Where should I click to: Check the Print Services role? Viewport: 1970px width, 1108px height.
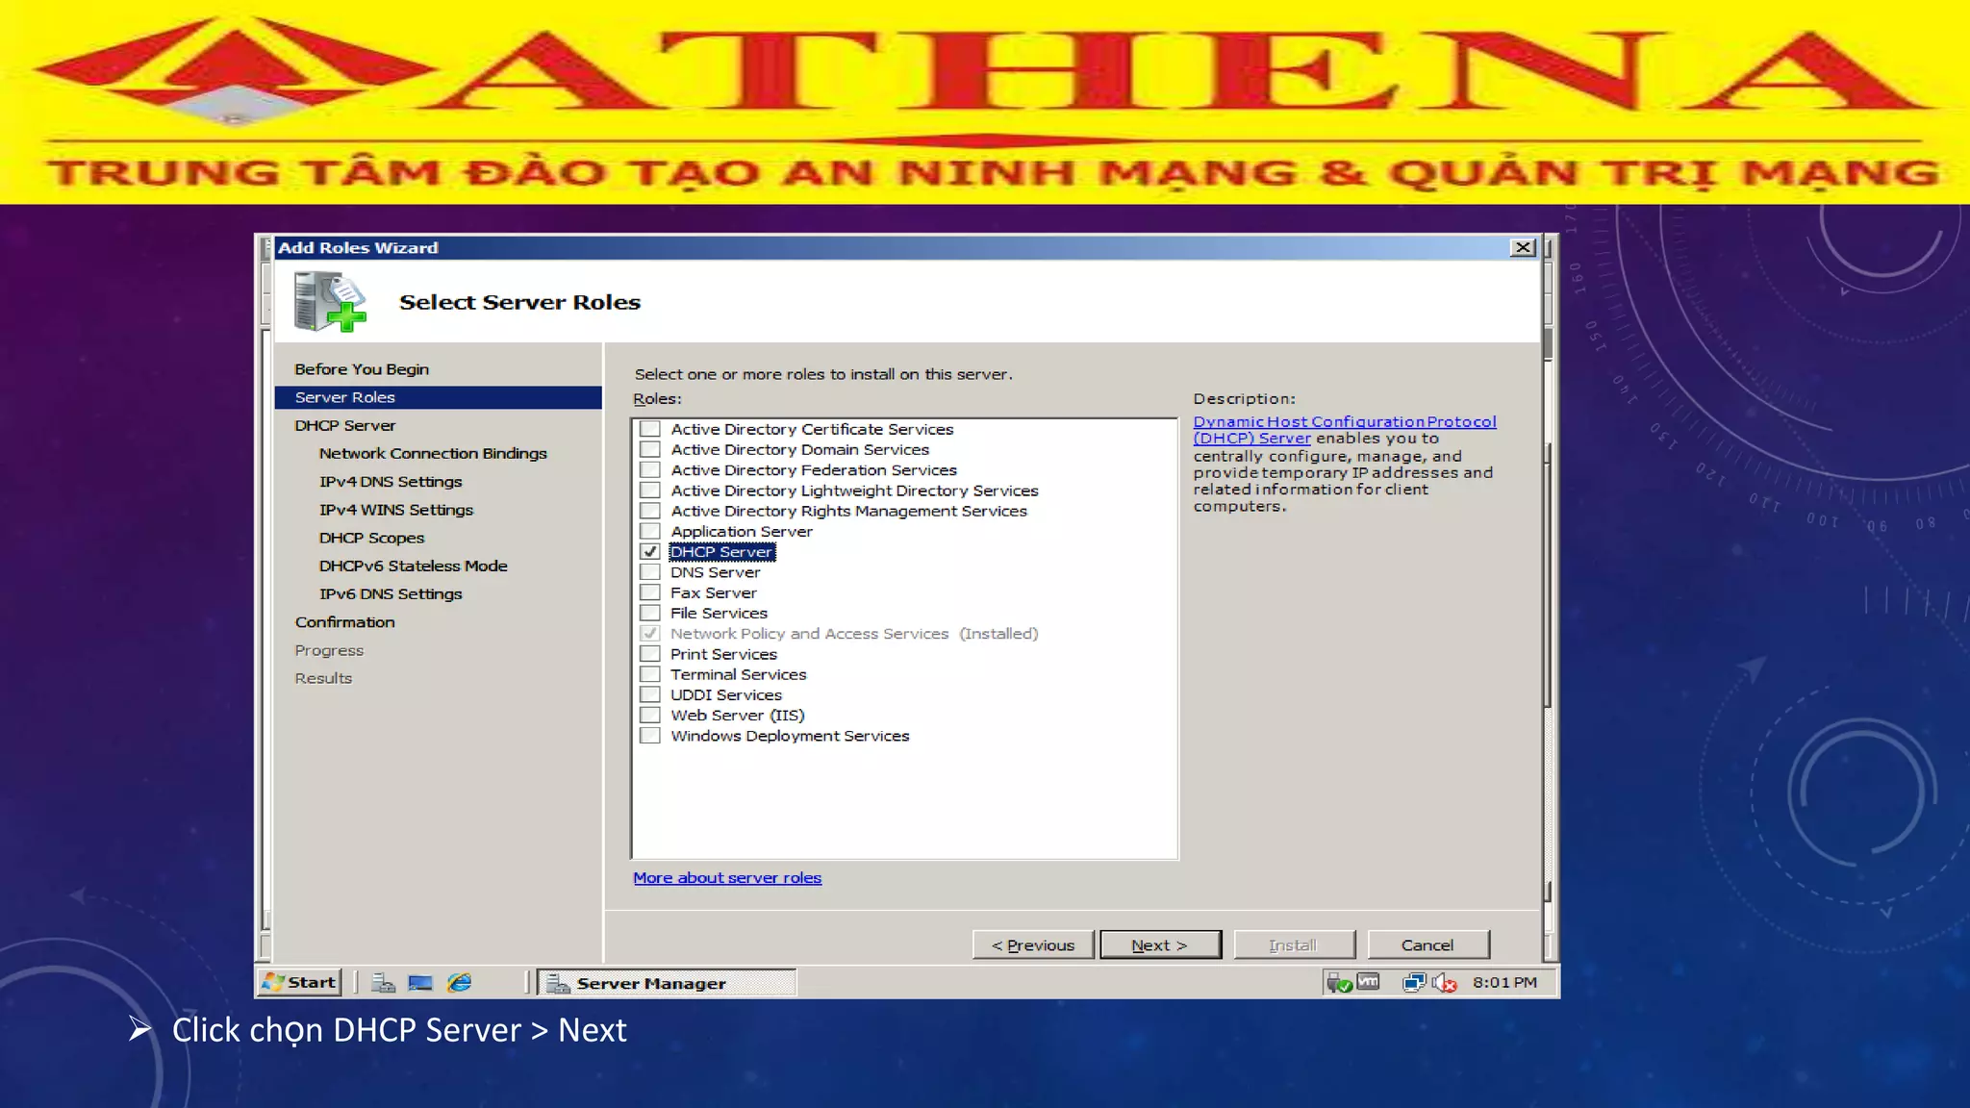[x=650, y=654]
